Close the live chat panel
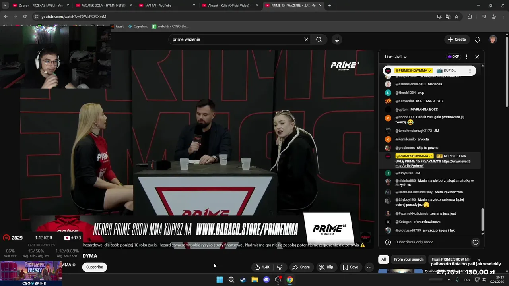509x286 pixels. pyautogui.click(x=477, y=57)
